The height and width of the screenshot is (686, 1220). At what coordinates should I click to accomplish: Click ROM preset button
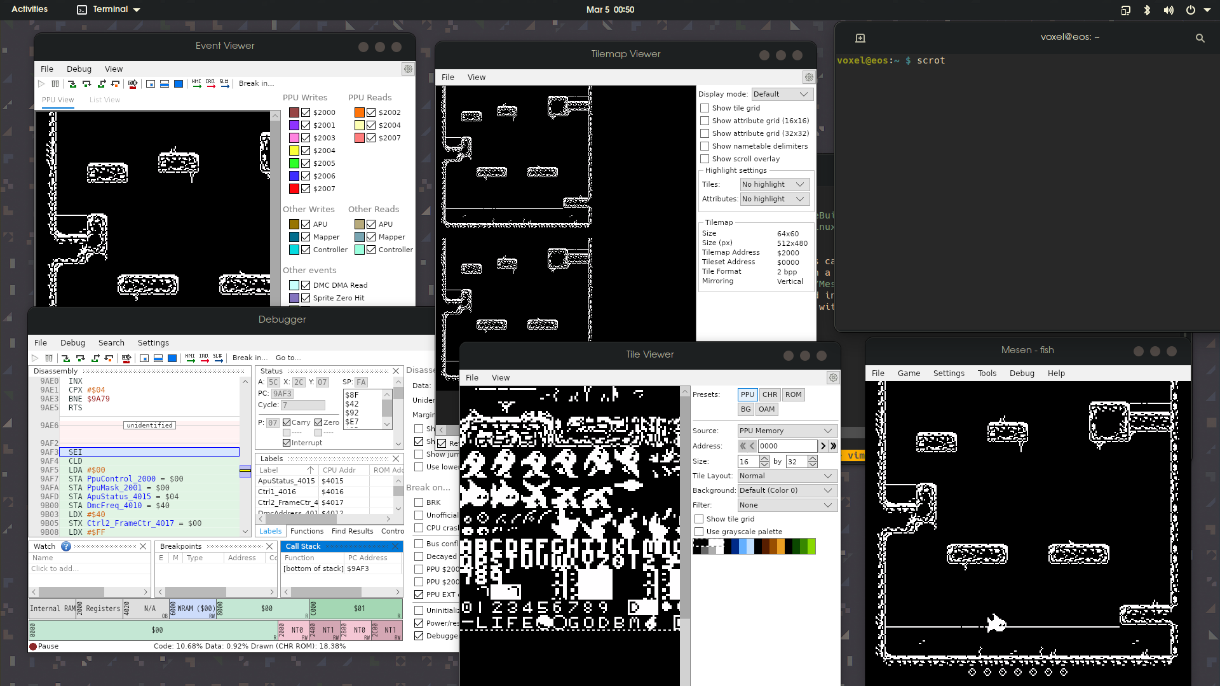pyautogui.click(x=793, y=394)
